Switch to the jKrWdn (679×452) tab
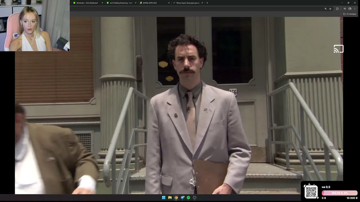Screen dimensions: 360x202 (x=154, y=3)
